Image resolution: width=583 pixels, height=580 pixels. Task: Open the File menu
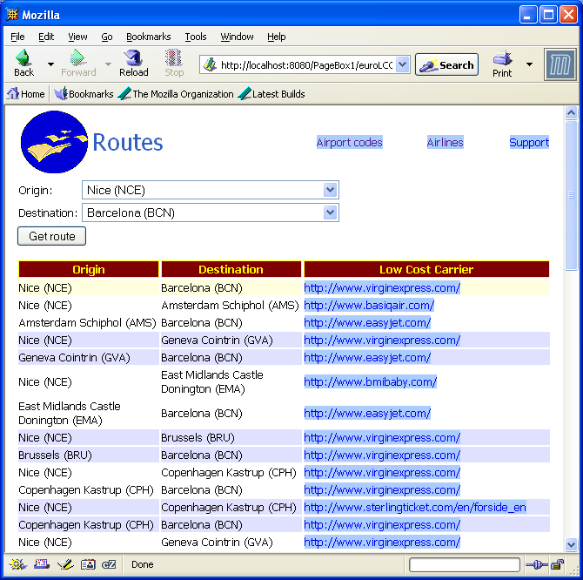click(17, 37)
